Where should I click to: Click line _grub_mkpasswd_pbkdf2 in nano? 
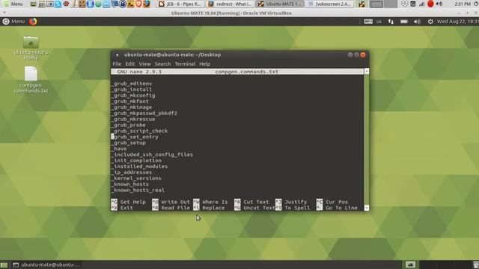pyautogui.click(x=144, y=113)
